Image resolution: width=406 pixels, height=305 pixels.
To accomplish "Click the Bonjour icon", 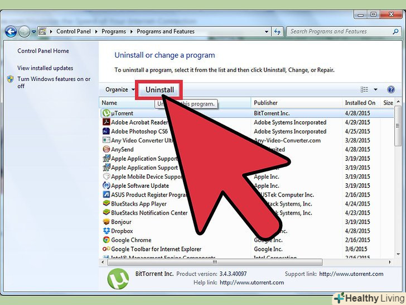I will [x=107, y=222].
